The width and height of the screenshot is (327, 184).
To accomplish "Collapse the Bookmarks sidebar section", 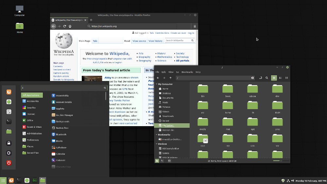I will pyautogui.click(x=157, y=135).
